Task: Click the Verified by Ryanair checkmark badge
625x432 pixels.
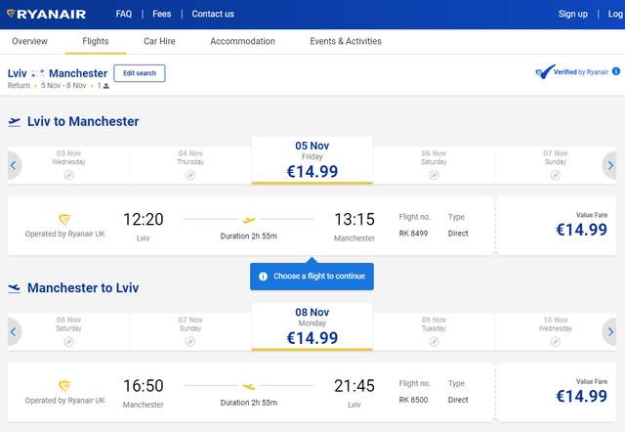Action: [545, 71]
